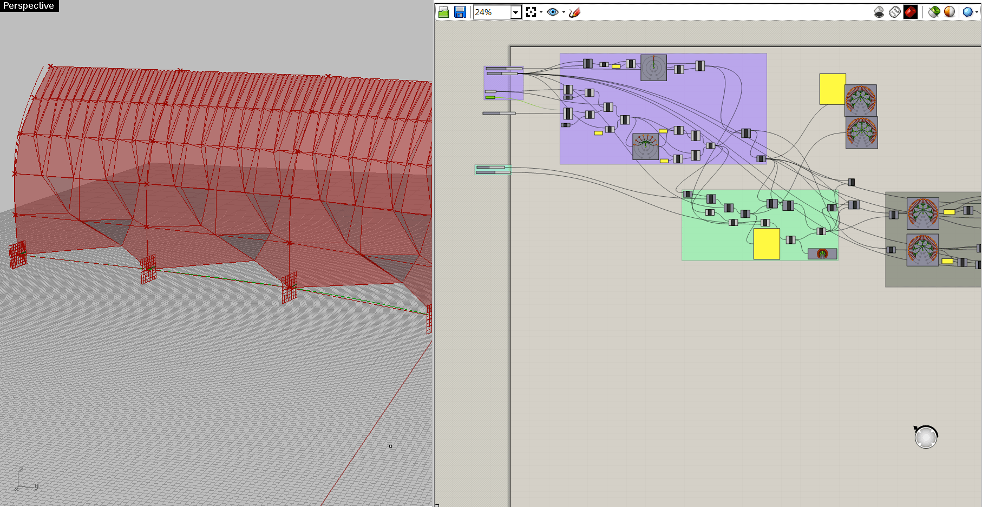Select small yellow panel beside lower gray-group viewer
Viewport: 982px width, 507px height.
tap(947, 261)
